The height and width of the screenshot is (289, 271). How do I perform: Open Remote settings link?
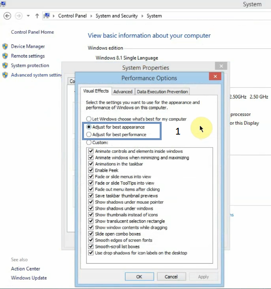[28, 56]
